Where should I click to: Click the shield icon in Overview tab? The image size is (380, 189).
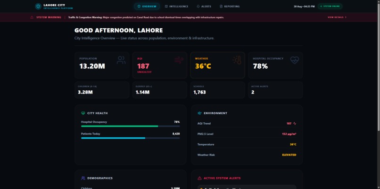pyautogui.click(x=139, y=6)
